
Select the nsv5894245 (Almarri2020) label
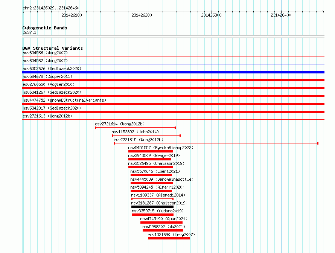point(157,187)
